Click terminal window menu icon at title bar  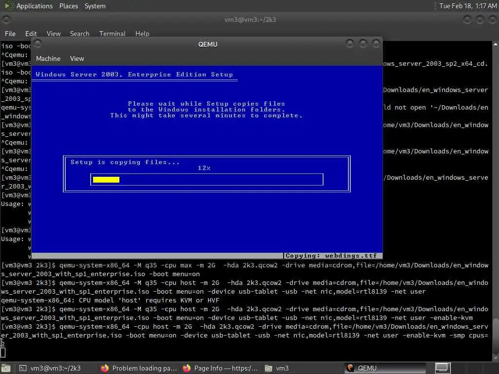(x=6, y=19)
